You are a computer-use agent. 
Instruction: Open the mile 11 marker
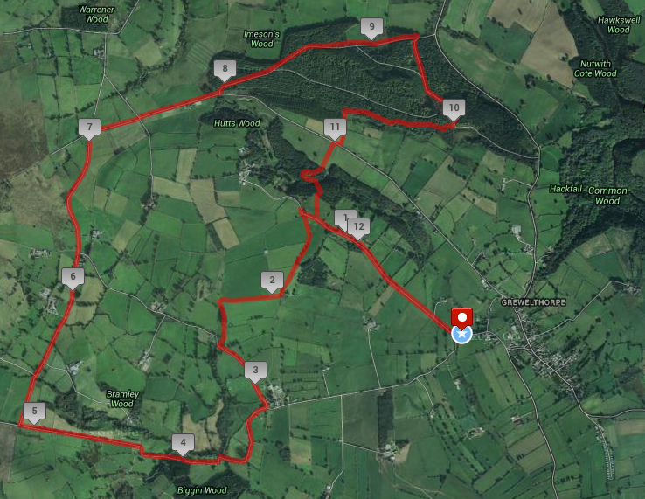(x=335, y=128)
